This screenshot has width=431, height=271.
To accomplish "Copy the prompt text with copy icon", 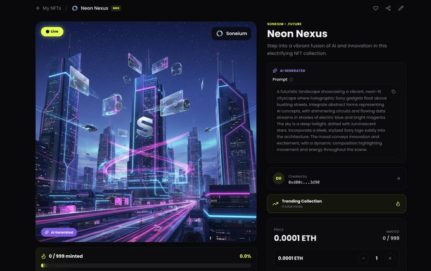I will tap(394, 92).
